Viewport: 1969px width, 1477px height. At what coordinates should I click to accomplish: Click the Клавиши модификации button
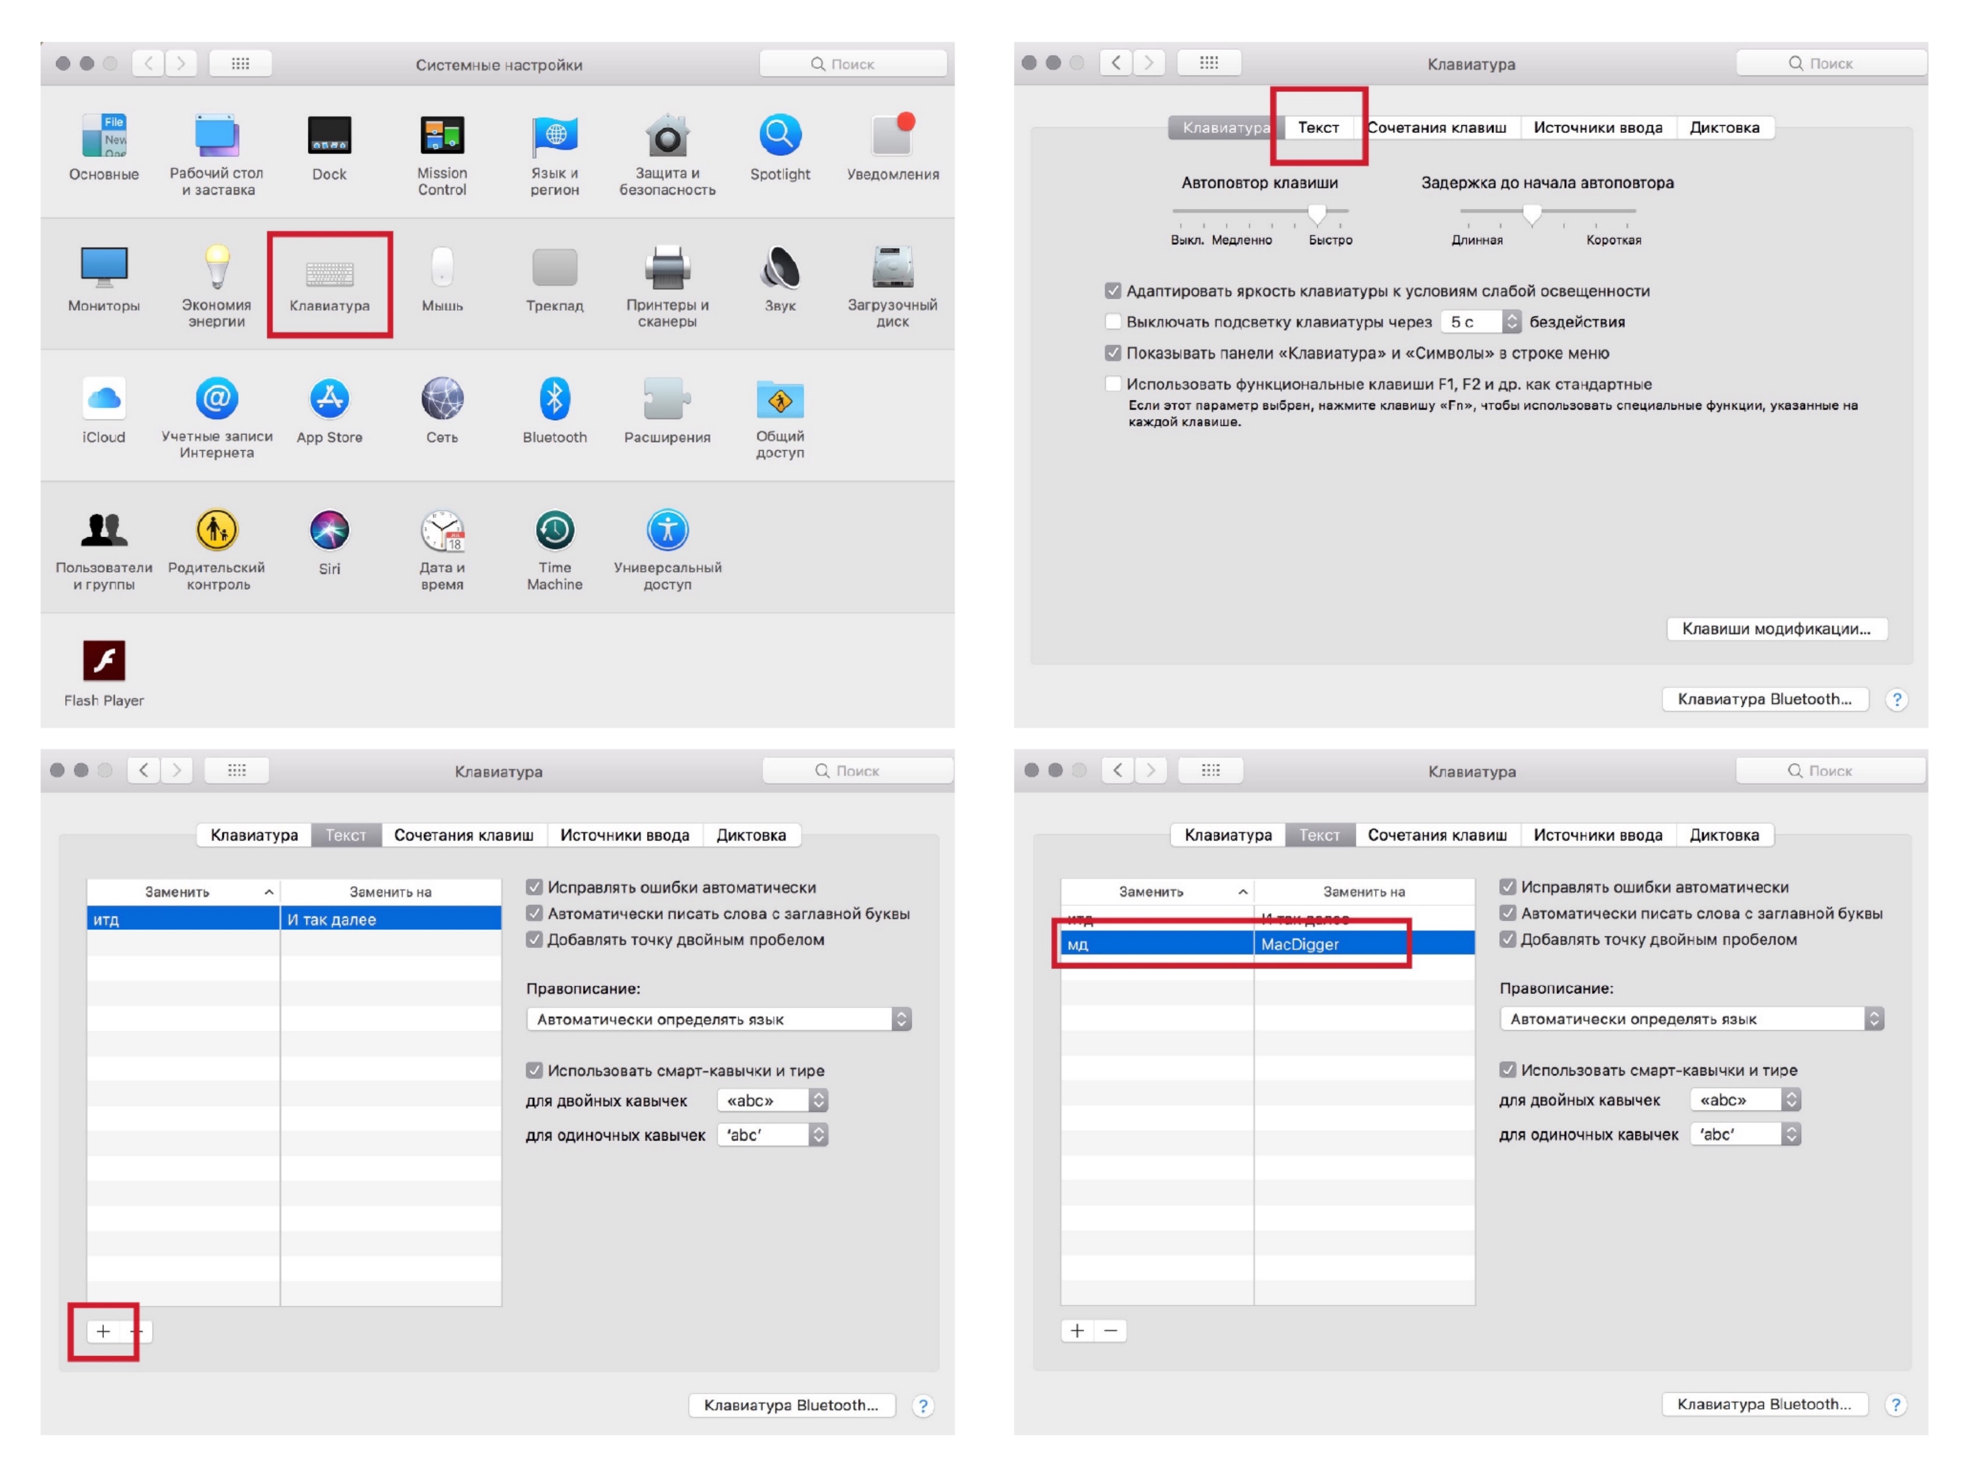tap(1776, 629)
